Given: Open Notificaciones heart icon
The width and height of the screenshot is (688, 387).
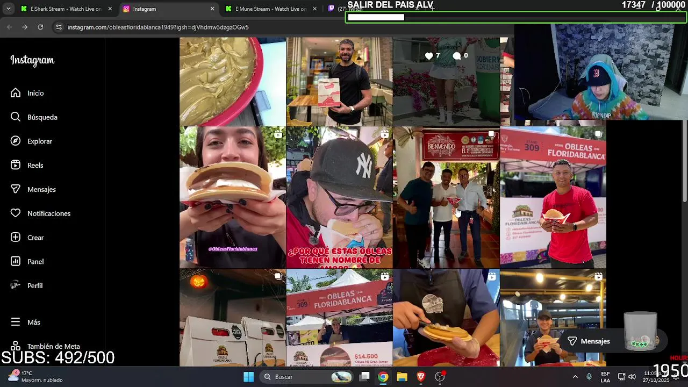Looking at the screenshot, I should click(x=16, y=213).
